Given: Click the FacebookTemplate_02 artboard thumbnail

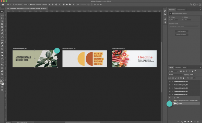Looking at the screenshot, I should pos(85,59).
